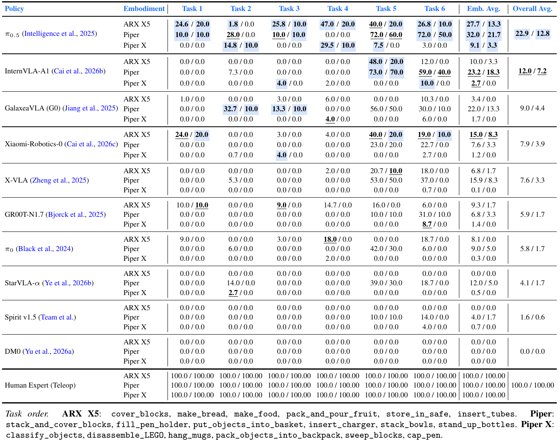Select the Emb. Avg. column header
560x443 pixels.
(484, 9)
